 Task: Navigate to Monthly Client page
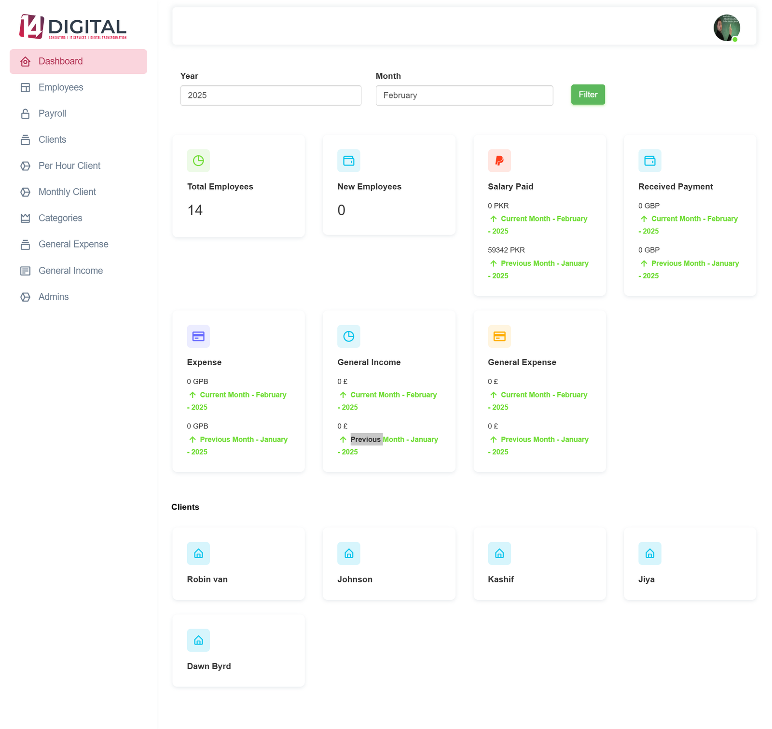pyautogui.click(x=78, y=192)
